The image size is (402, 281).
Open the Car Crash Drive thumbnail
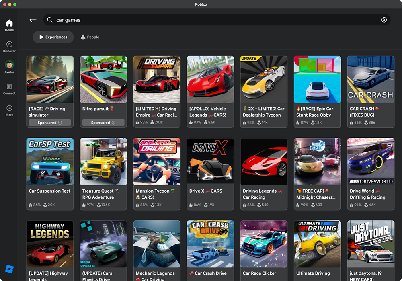click(211, 244)
